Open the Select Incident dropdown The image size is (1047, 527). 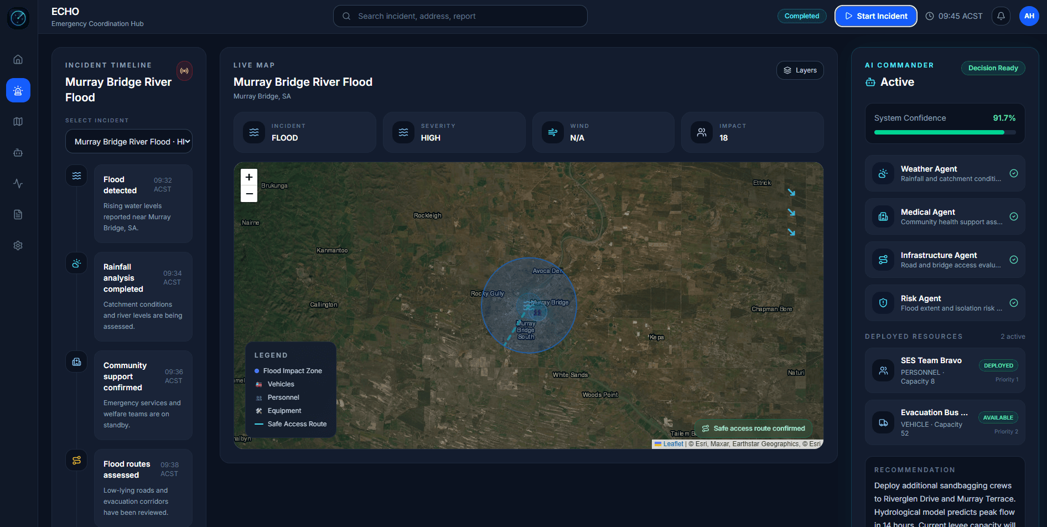pyautogui.click(x=129, y=142)
